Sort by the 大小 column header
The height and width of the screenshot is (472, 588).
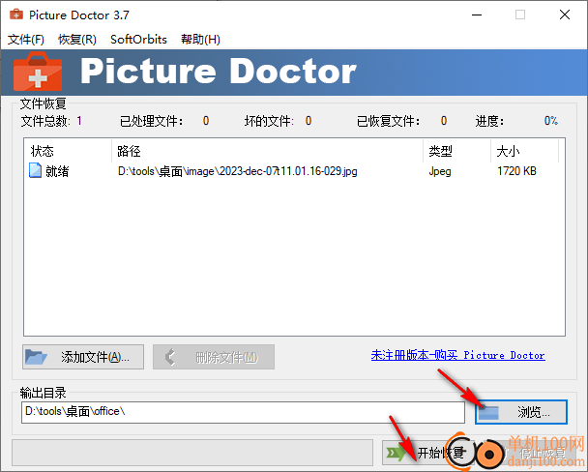click(524, 151)
